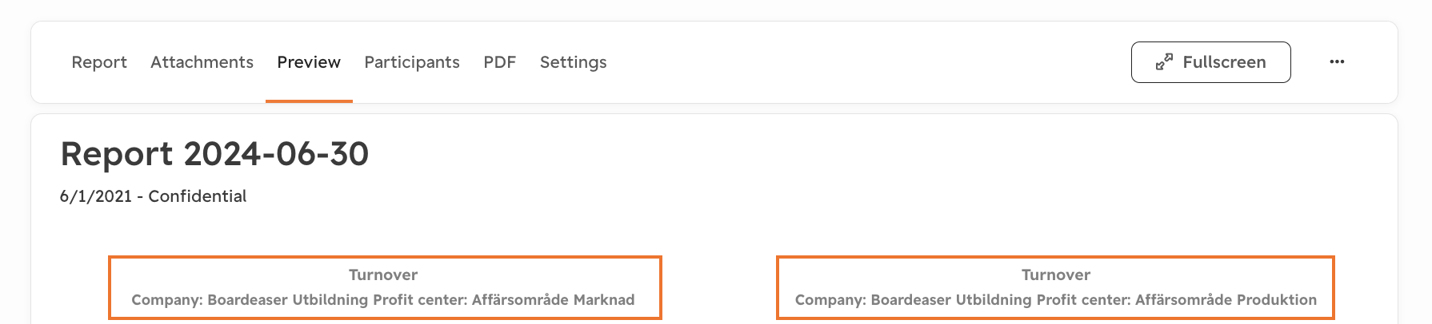Select the Preview tab
This screenshot has width=1432, height=324.
coord(309,62)
